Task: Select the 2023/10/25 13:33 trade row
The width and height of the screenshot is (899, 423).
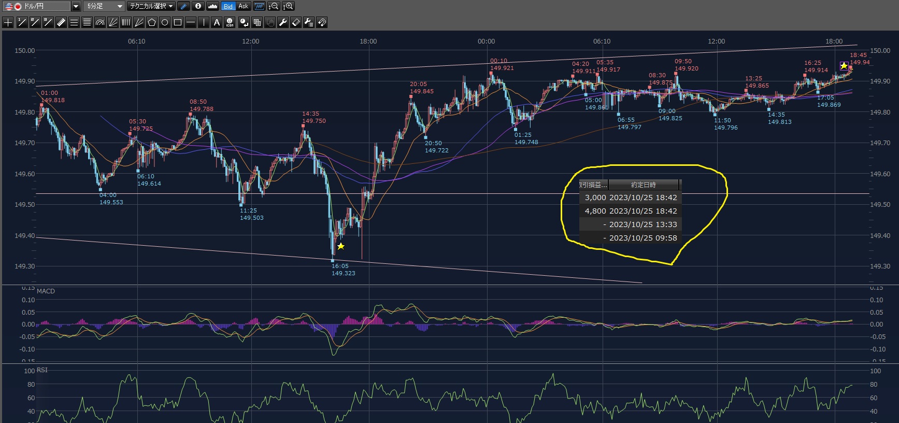Action: point(629,224)
